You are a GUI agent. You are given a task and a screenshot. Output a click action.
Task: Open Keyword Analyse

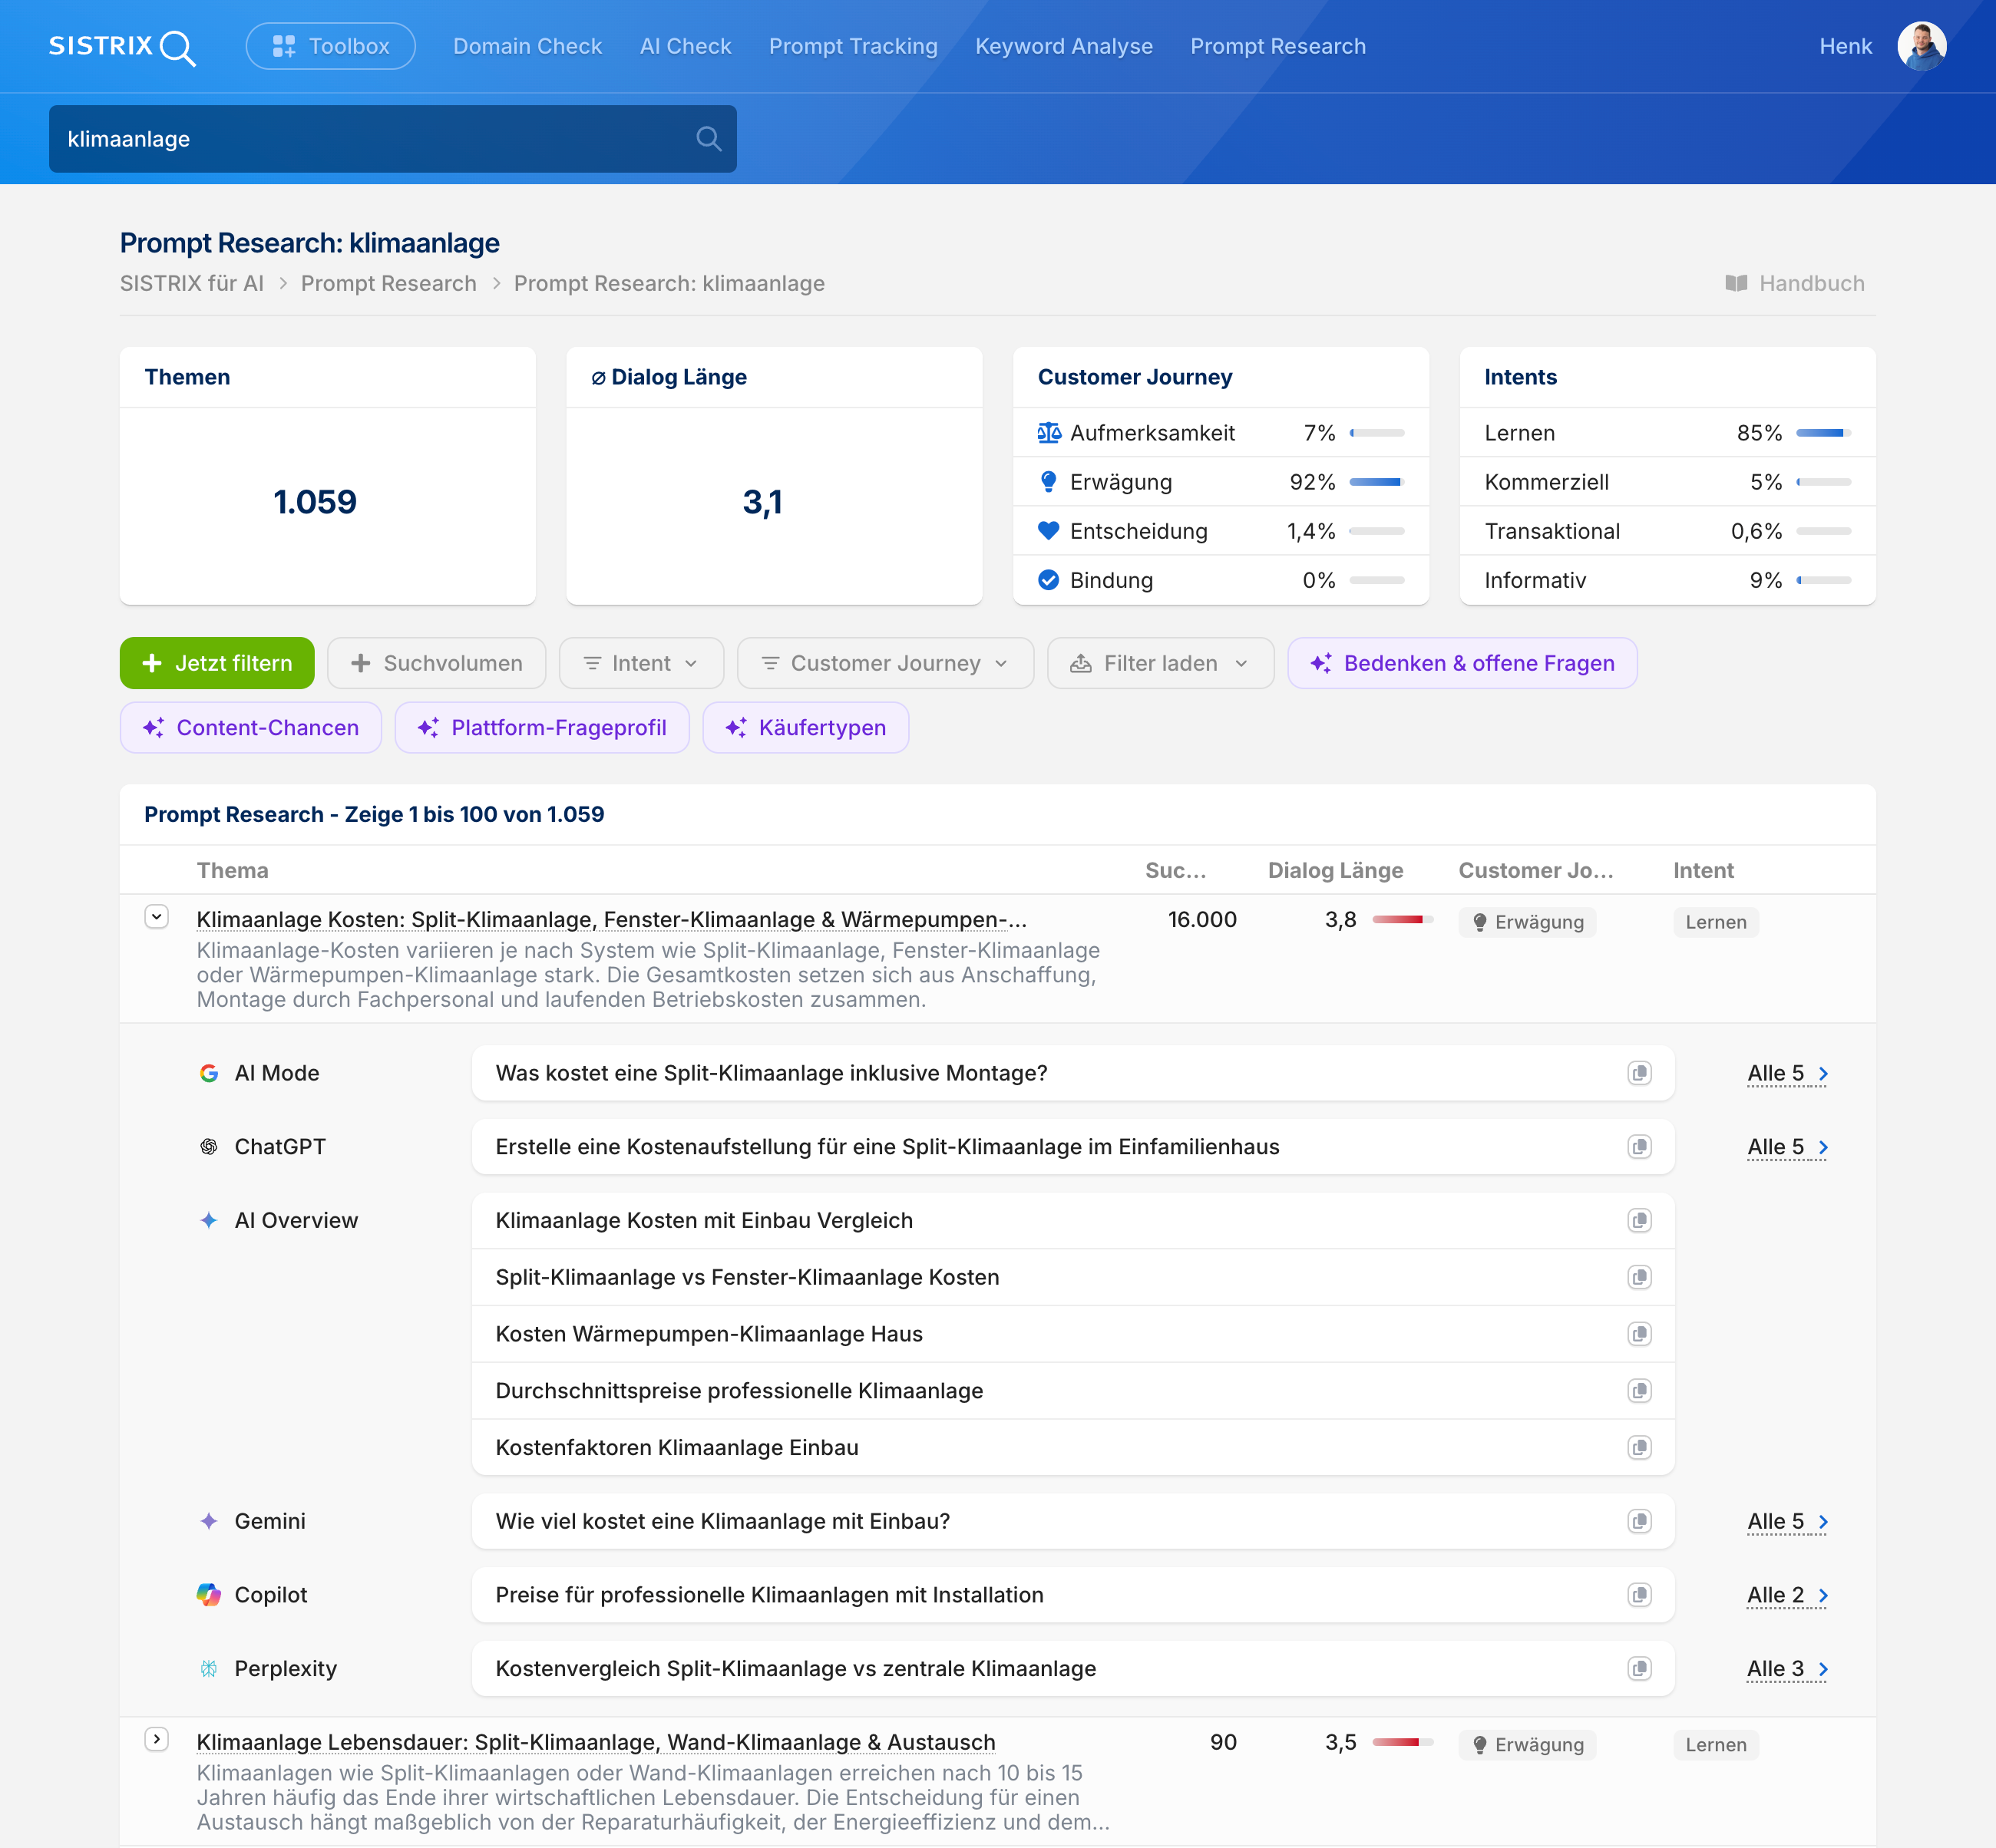pyautogui.click(x=1063, y=46)
